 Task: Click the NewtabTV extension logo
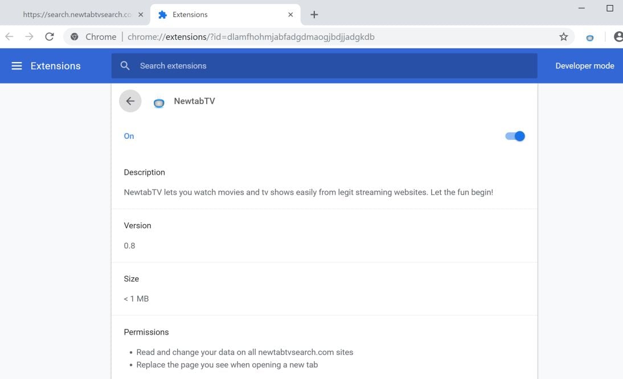(159, 103)
